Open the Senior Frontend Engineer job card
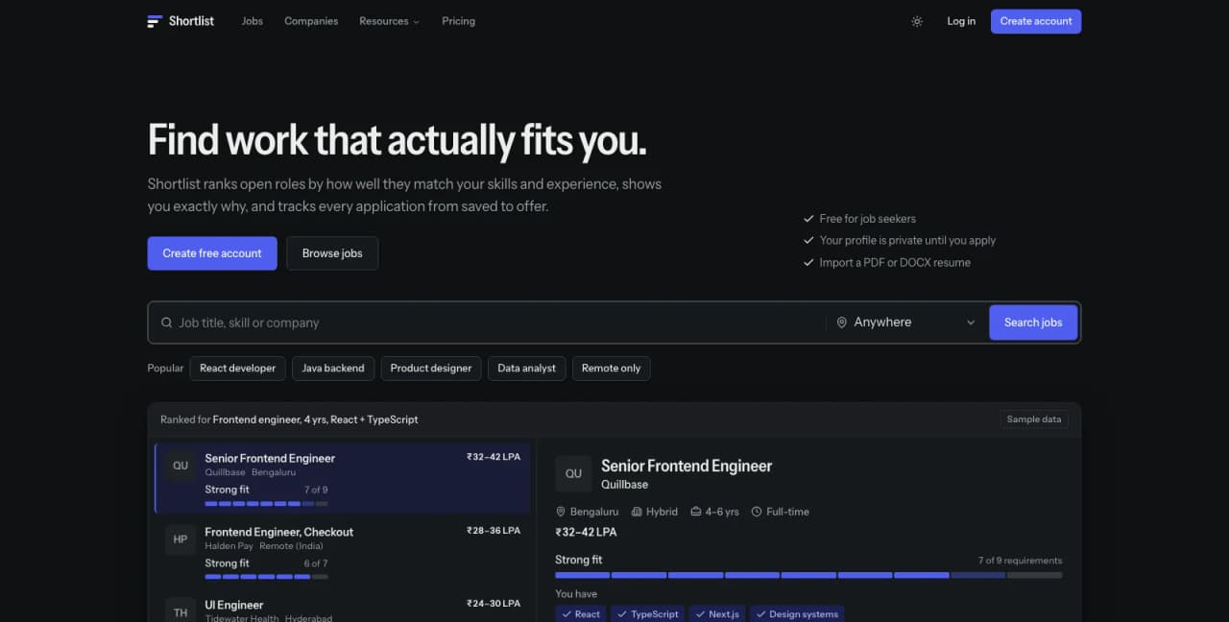This screenshot has width=1229, height=622. [342, 479]
